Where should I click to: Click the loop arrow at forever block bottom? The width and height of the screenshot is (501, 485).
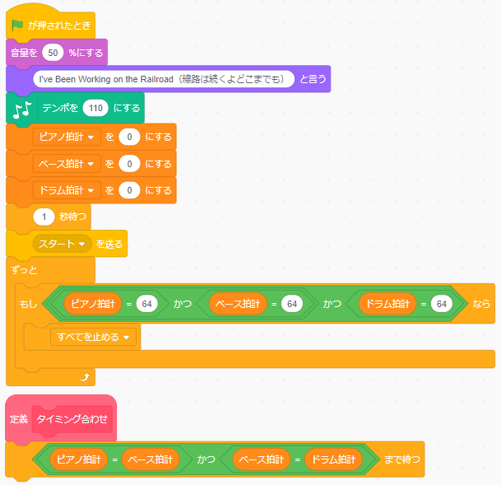tap(85, 377)
